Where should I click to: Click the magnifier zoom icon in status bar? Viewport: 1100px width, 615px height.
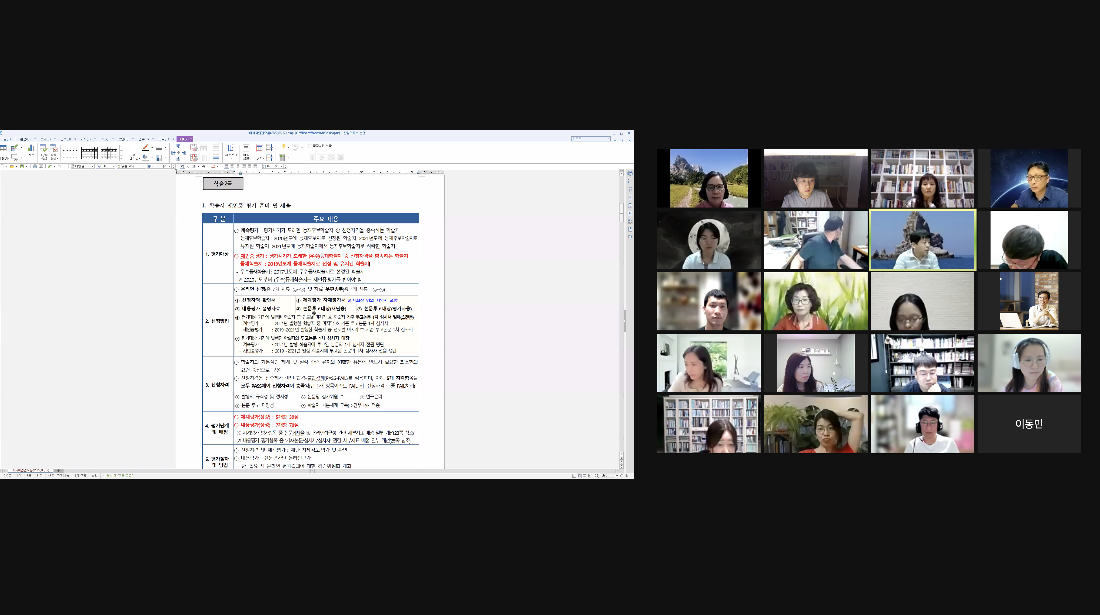[x=597, y=475]
